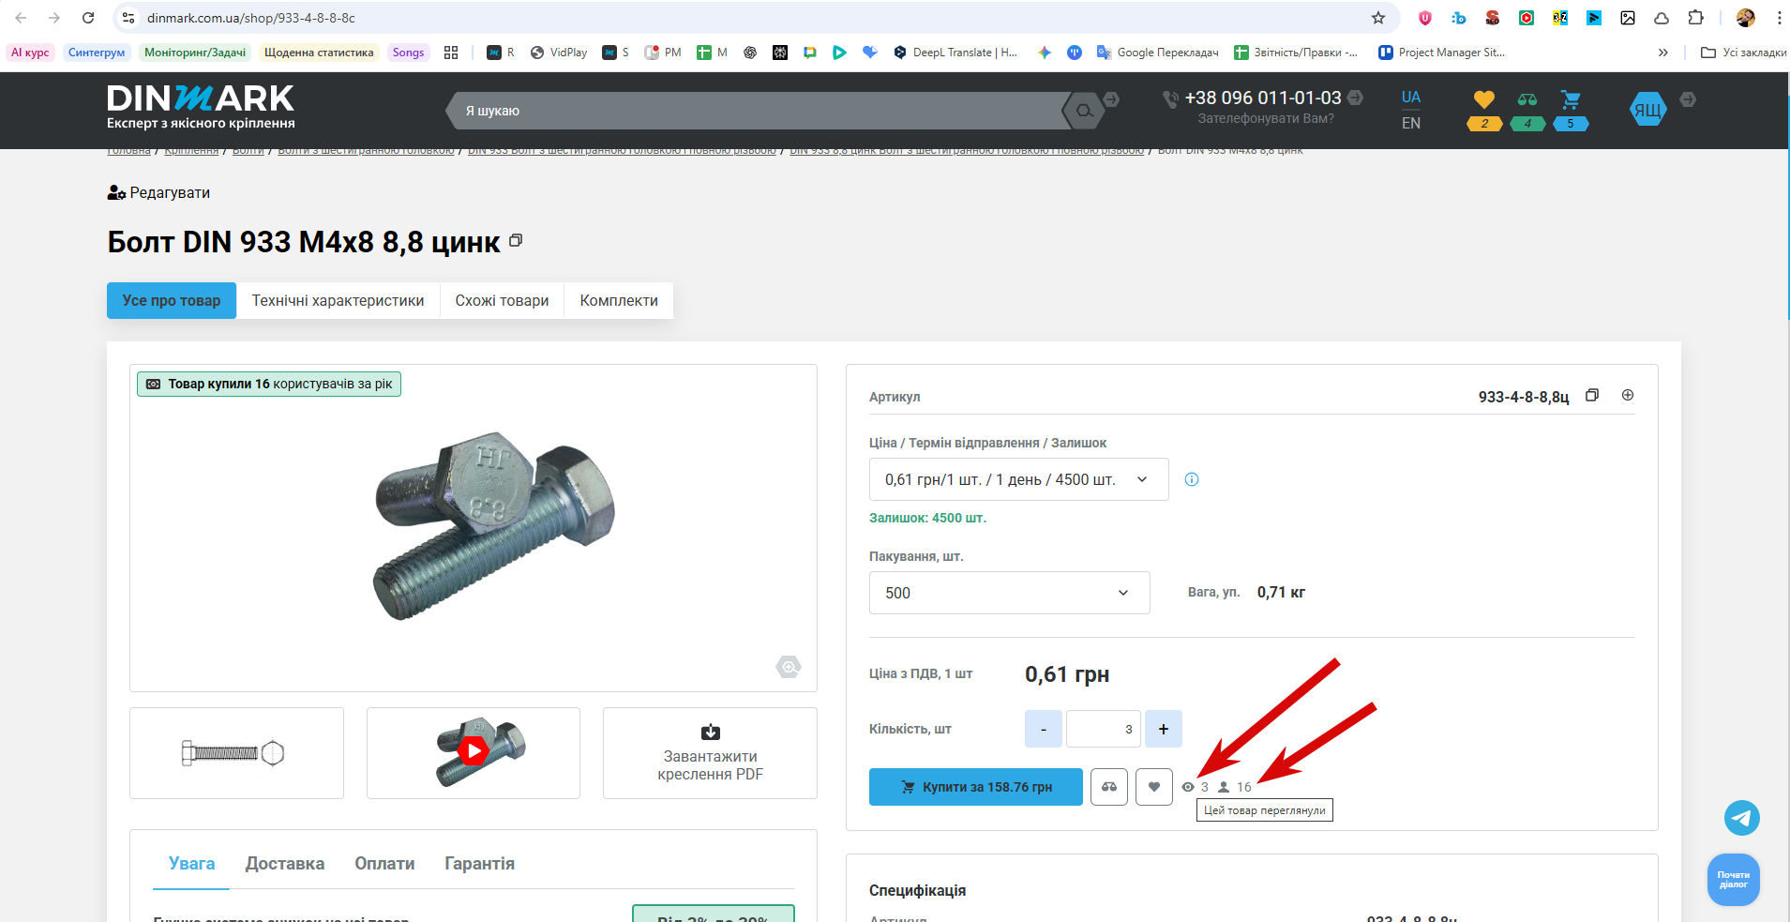
Task: Click the buyers person icon showing 16
Action: 1224,787
